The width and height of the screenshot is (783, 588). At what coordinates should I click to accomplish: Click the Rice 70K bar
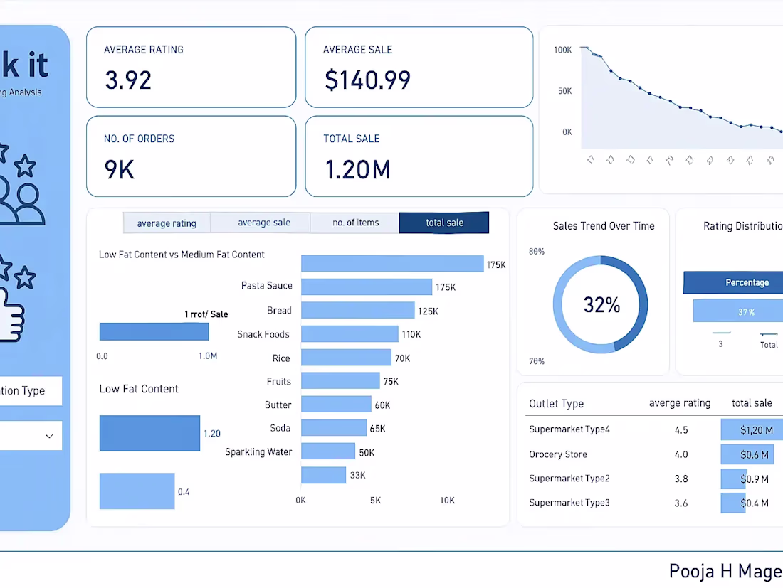click(346, 357)
